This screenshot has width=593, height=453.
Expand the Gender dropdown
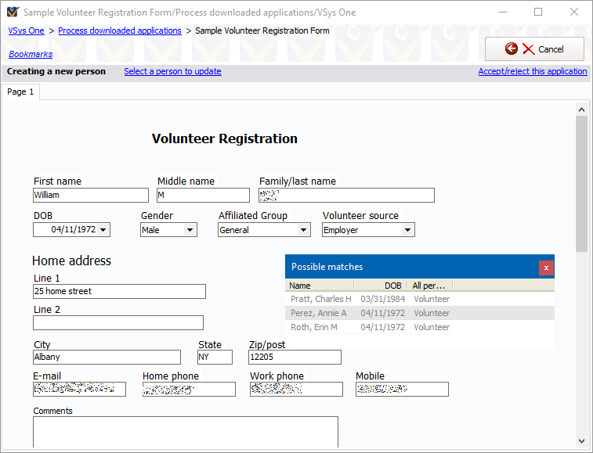[190, 230]
